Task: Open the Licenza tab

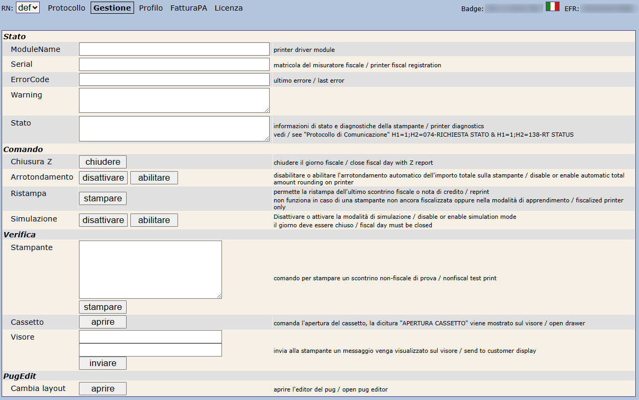Action: click(228, 8)
